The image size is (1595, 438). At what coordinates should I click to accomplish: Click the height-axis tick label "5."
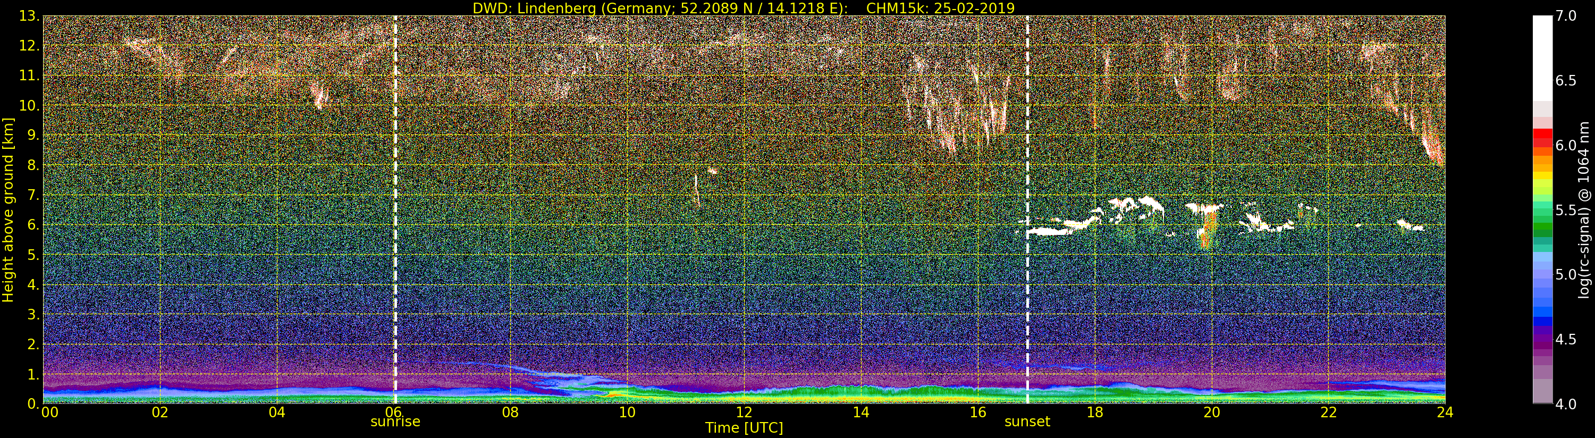(33, 255)
